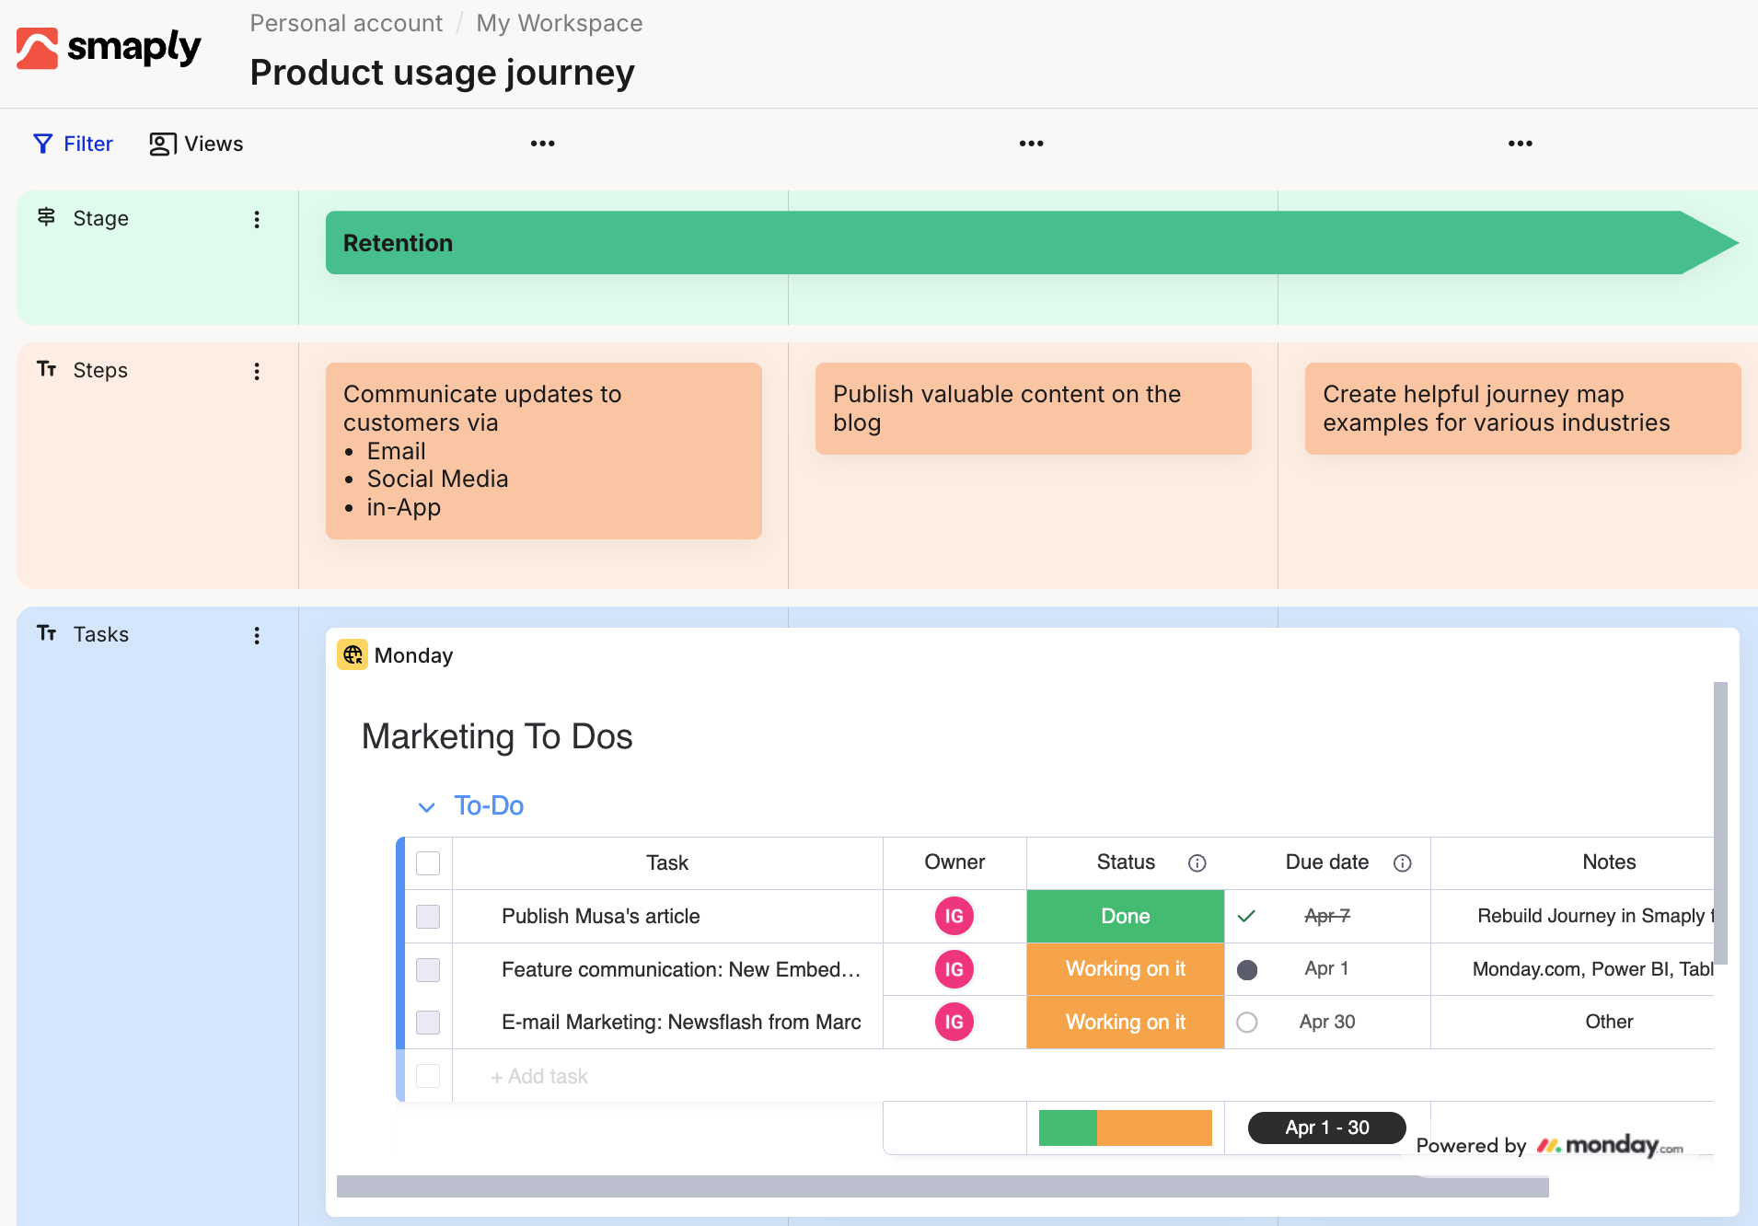This screenshot has height=1226, width=1758.
Task: Open the Steps lane kebab menu
Action: point(257,371)
